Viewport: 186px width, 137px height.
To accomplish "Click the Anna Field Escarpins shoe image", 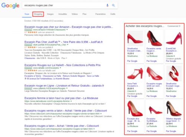I will (x=135, y=73).
